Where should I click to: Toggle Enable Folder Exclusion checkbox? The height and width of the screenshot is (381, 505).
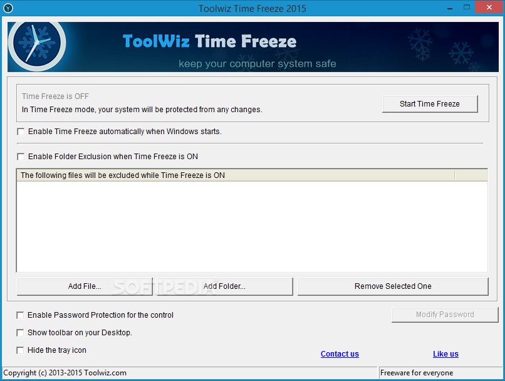click(21, 157)
